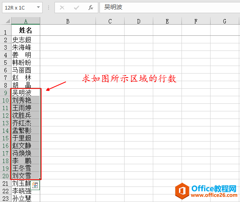Select column G header
Image resolution: width=240 pixels, height=202 pixels.
(x=224, y=21)
